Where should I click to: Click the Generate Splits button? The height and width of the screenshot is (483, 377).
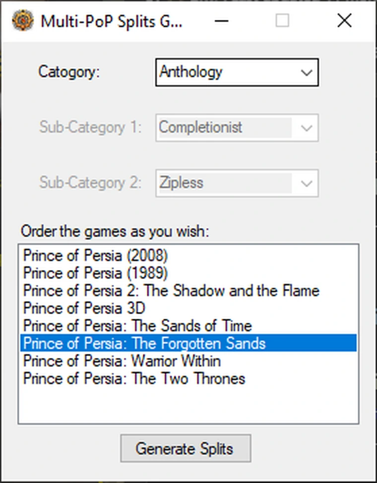coord(186,449)
